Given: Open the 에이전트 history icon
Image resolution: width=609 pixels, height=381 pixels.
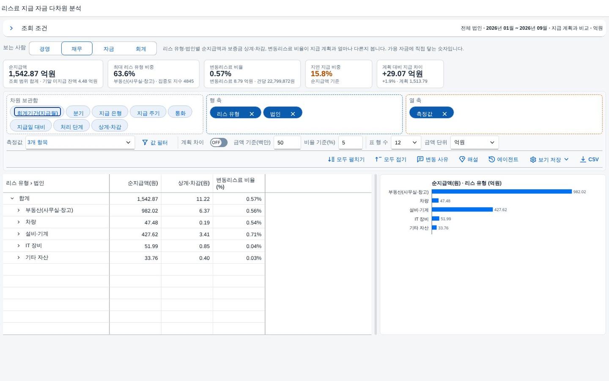Looking at the screenshot, I should click(x=491, y=160).
